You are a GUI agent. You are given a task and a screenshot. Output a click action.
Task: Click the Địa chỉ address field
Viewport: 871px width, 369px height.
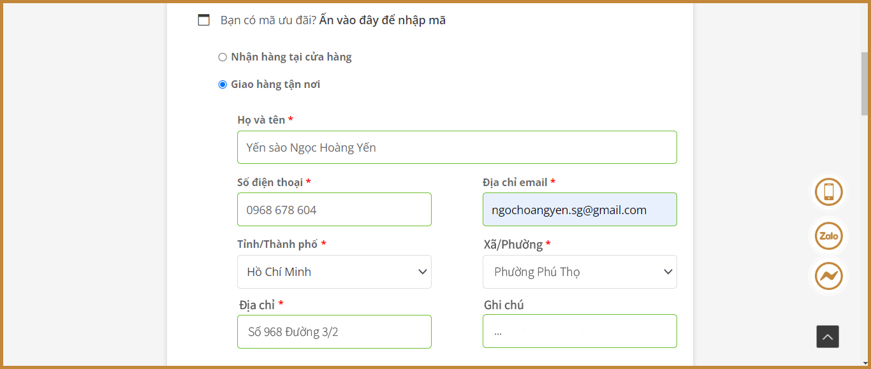tap(334, 332)
